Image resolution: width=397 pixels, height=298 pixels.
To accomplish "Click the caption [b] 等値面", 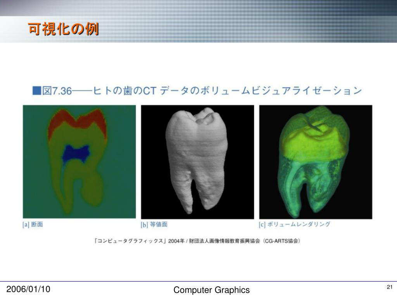I will [154, 225].
